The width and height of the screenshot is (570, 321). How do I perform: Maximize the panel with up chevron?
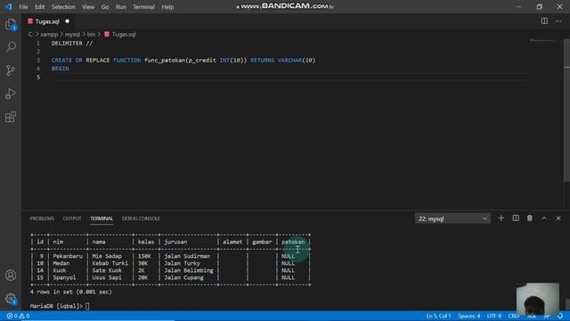544,218
